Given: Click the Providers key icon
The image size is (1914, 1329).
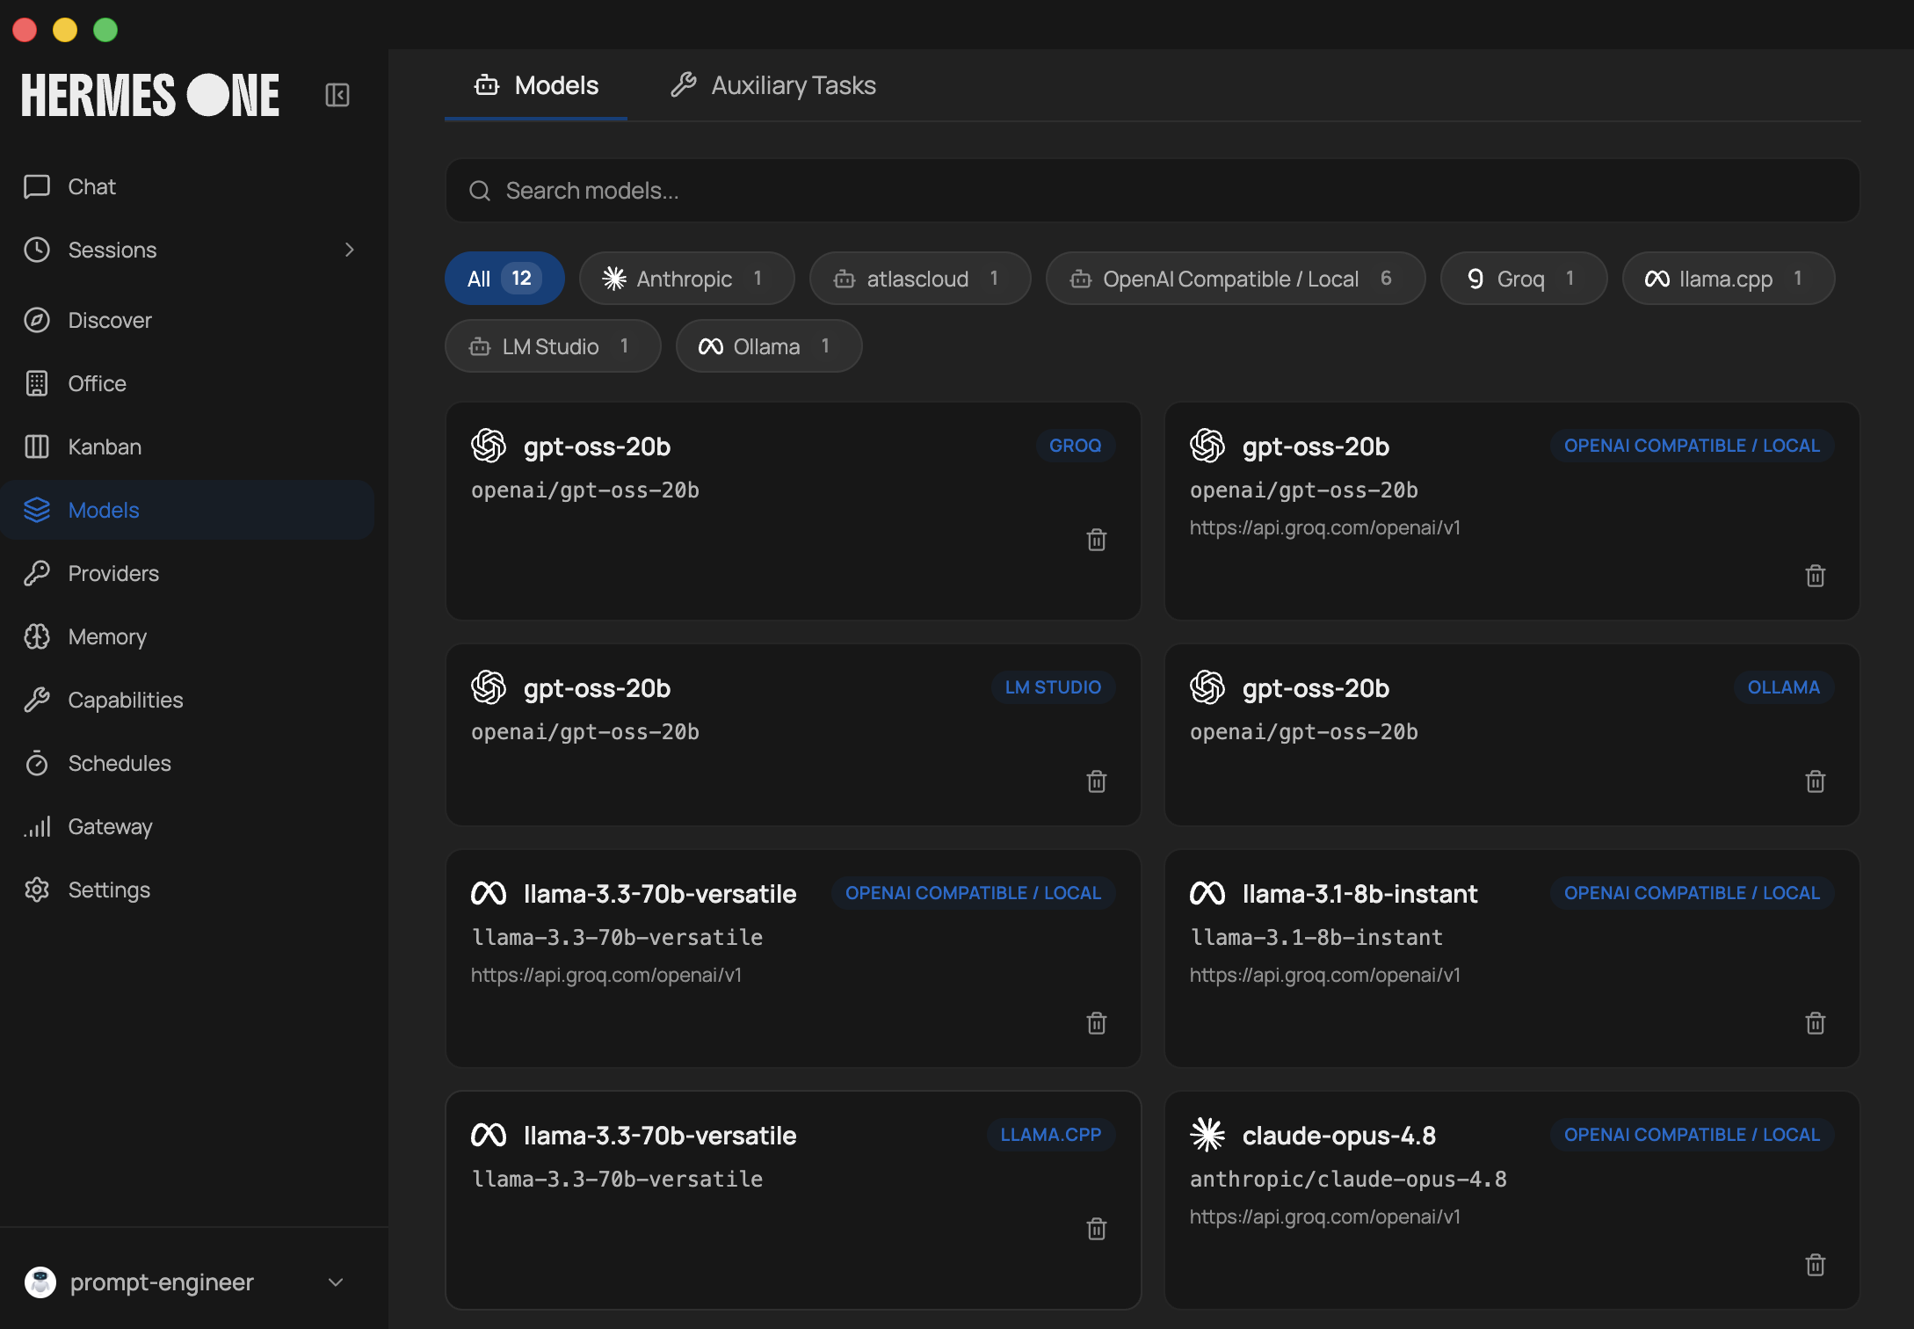Looking at the screenshot, I should pos(37,573).
